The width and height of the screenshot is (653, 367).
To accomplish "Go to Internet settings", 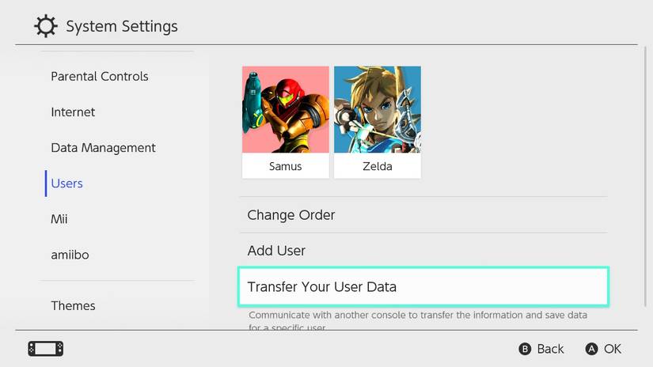I will (73, 112).
